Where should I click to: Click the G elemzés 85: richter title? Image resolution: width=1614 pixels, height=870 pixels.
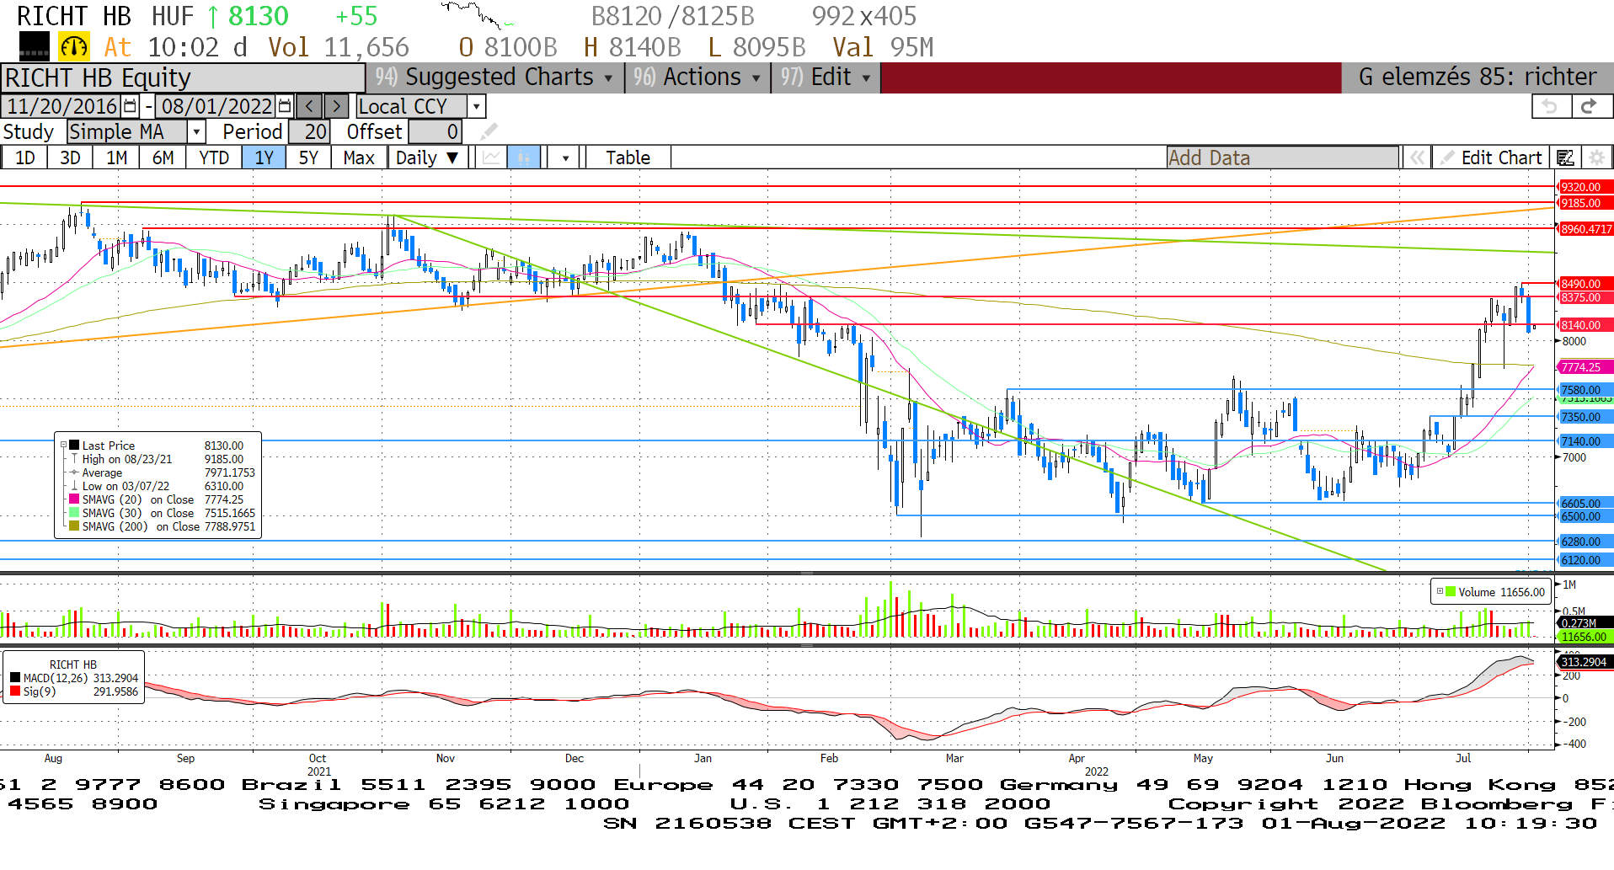(1477, 77)
